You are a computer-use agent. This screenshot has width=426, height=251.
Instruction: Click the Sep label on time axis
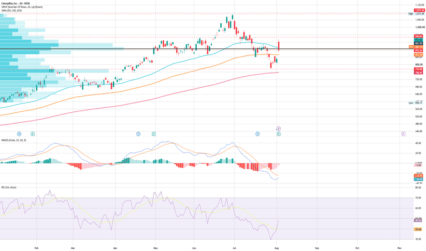[317, 248]
